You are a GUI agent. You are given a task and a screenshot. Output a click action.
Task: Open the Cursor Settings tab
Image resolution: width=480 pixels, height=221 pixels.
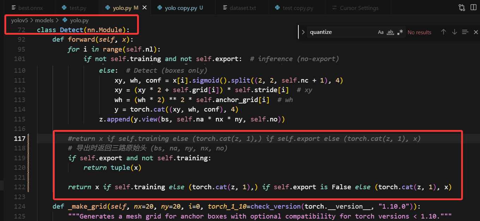(359, 8)
